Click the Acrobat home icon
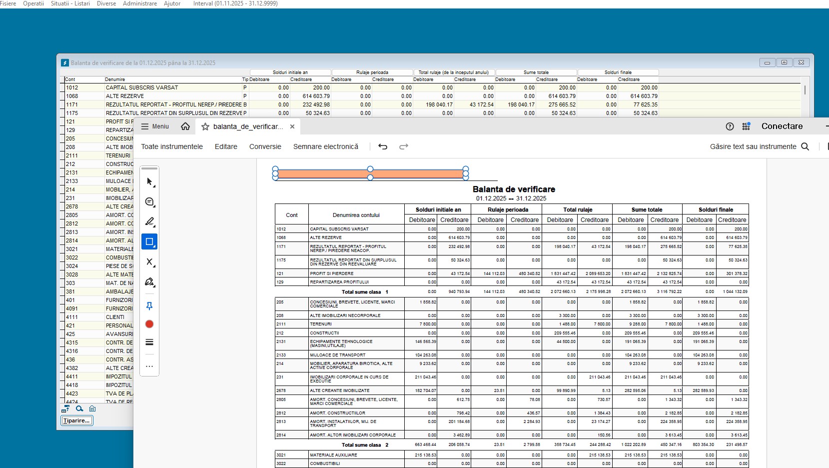The height and width of the screenshot is (468, 829). [185, 126]
